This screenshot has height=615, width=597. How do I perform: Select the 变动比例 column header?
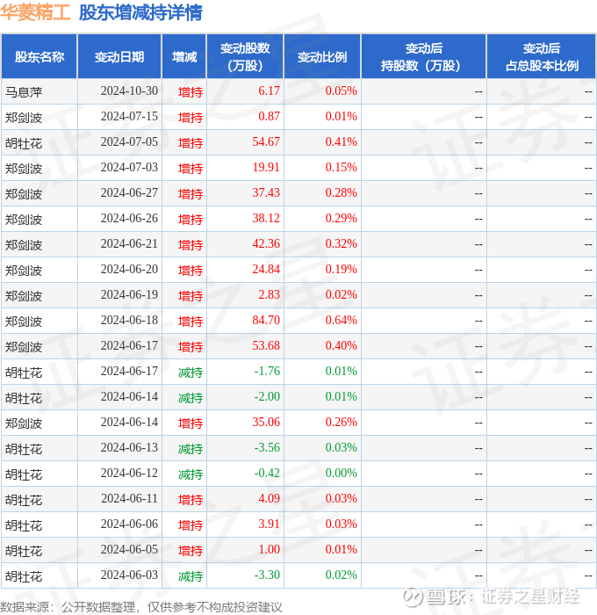(x=322, y=57)
